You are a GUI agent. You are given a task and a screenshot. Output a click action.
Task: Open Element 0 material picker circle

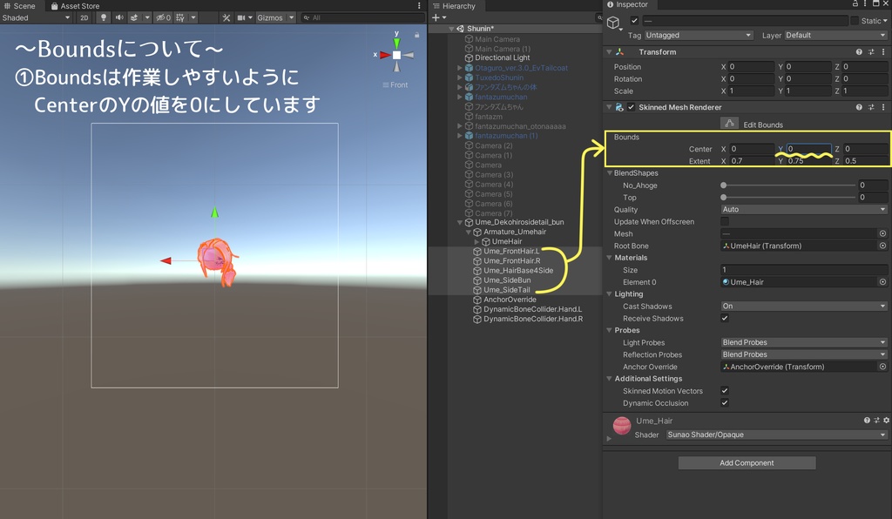[x=882, y=282]
